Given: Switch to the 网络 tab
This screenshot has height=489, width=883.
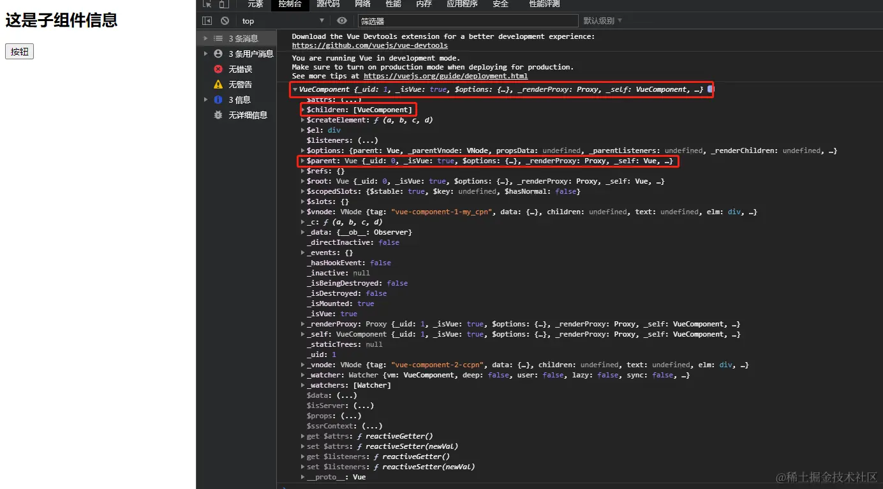Looking at the screenshot, I should (362, 4).
